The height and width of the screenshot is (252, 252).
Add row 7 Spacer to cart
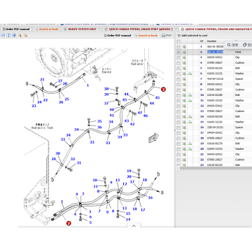pyautogui.click(x=184, y=79)
